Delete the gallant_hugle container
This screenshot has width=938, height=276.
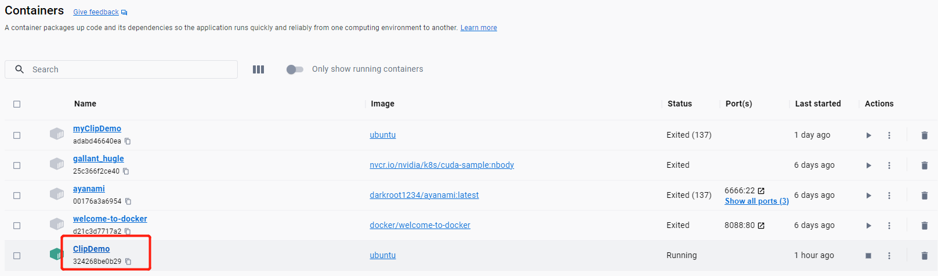[924, 165]
